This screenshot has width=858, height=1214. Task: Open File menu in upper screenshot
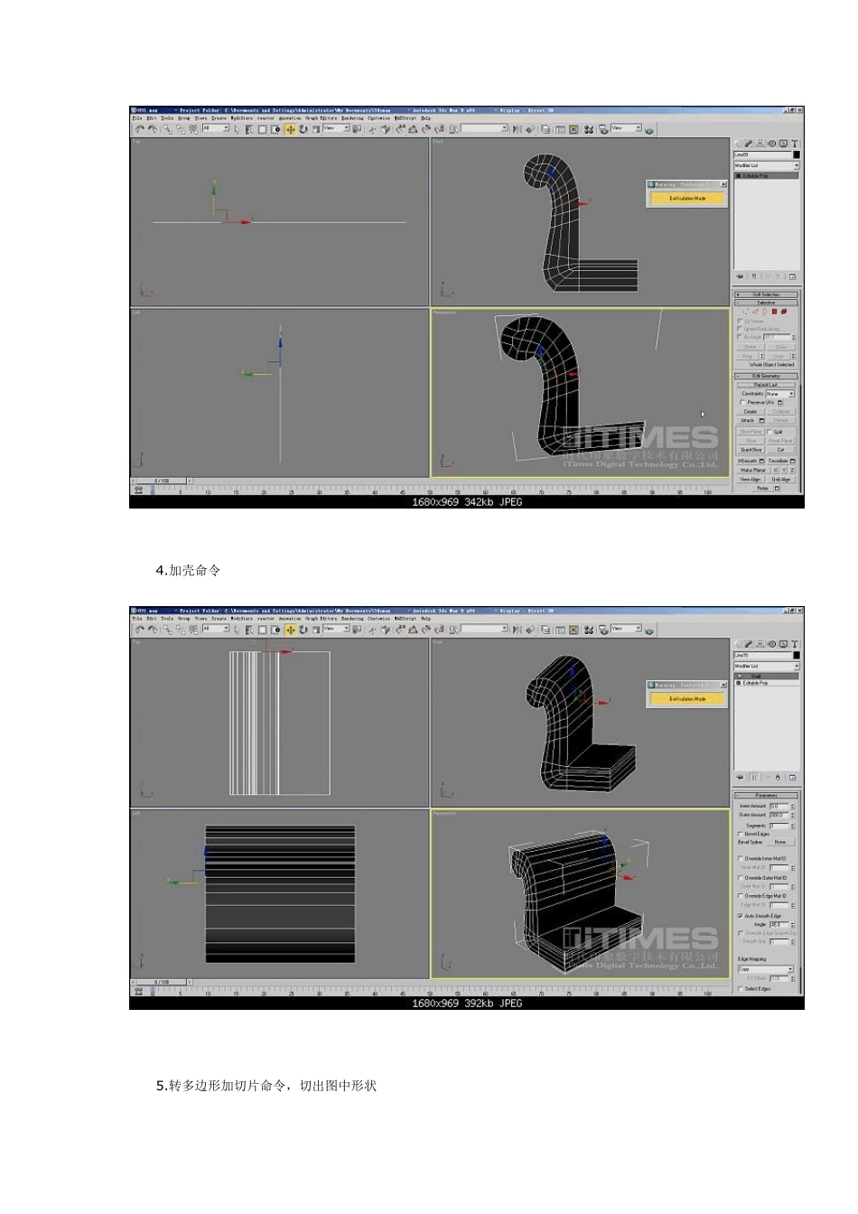(x=137, y=117)
